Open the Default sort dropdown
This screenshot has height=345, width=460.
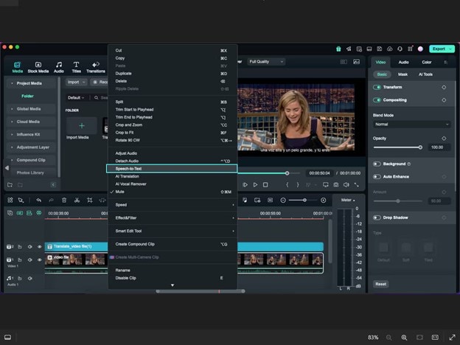76,98
